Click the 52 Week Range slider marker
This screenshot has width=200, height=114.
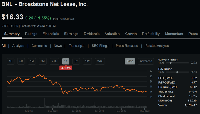(170, 63)
